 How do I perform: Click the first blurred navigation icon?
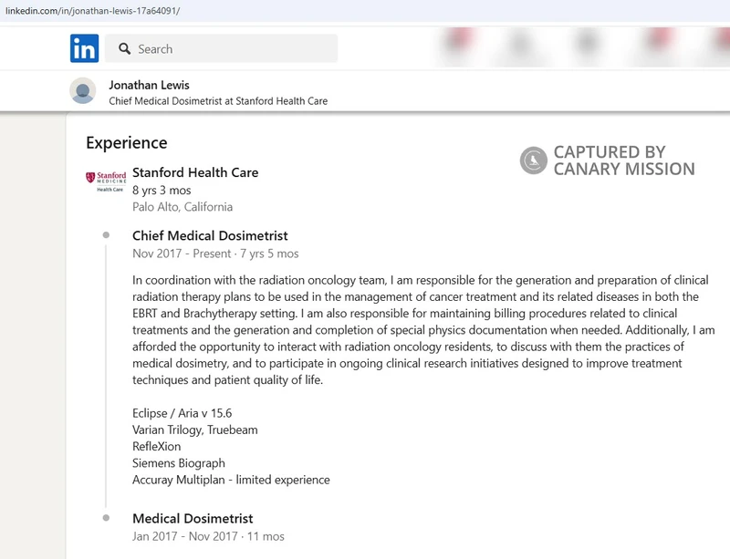click(459, 41)
